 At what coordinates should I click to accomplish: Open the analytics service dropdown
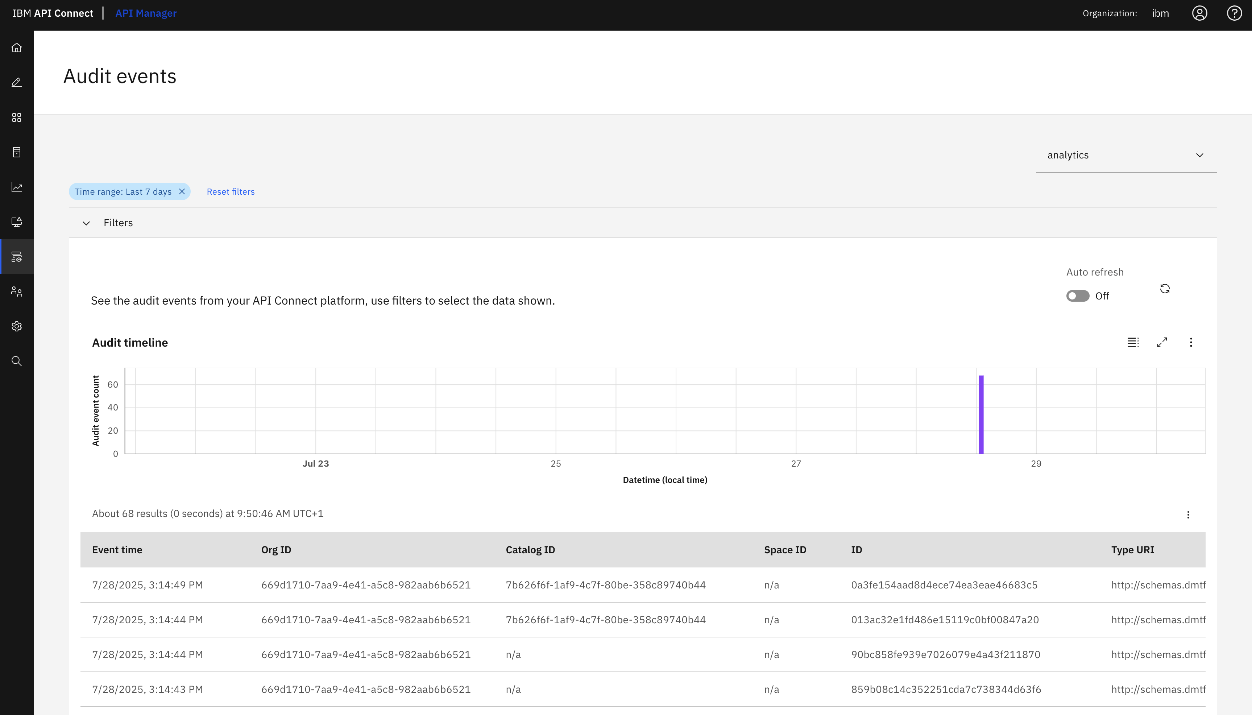1126,155
